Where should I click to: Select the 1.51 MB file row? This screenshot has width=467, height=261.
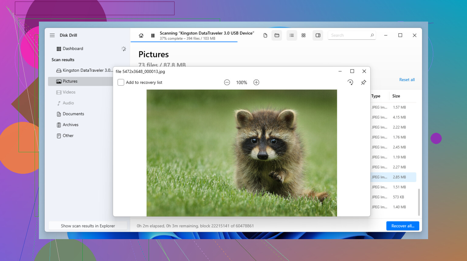(x=393, y=187)
